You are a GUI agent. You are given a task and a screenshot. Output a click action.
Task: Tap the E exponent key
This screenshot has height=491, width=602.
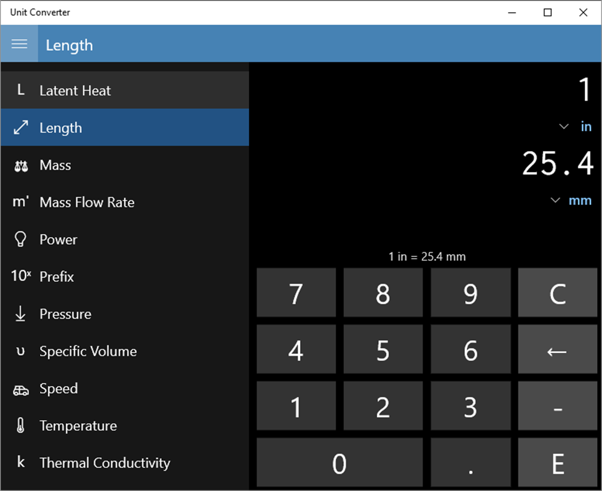[x=558, y=463]
